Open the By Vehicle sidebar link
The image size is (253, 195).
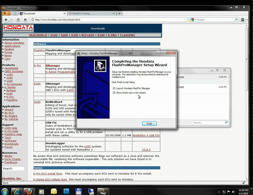(11, 119)
